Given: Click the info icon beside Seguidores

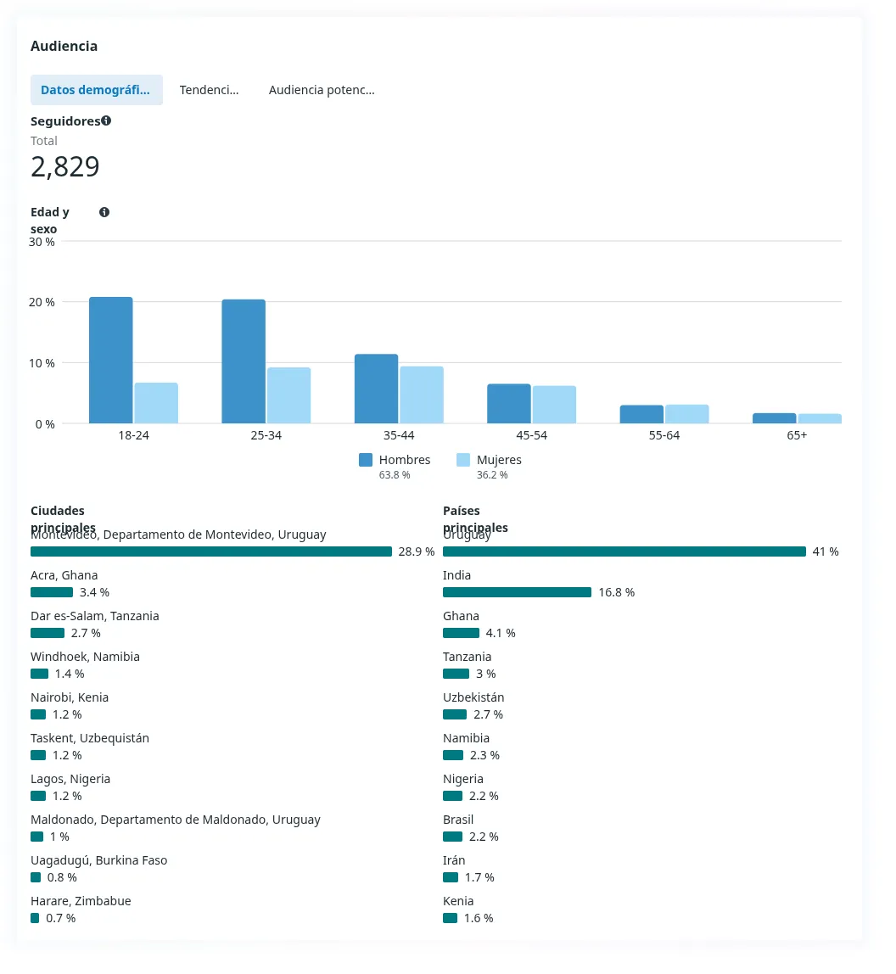Looking at the screenshot, I should pos(106,121).
